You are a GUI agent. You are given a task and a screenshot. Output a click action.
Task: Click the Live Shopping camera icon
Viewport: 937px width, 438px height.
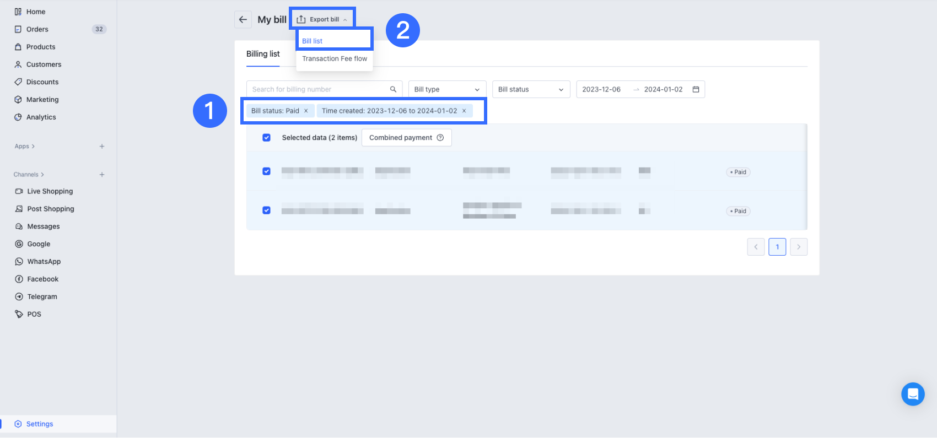tap(19, 191)
